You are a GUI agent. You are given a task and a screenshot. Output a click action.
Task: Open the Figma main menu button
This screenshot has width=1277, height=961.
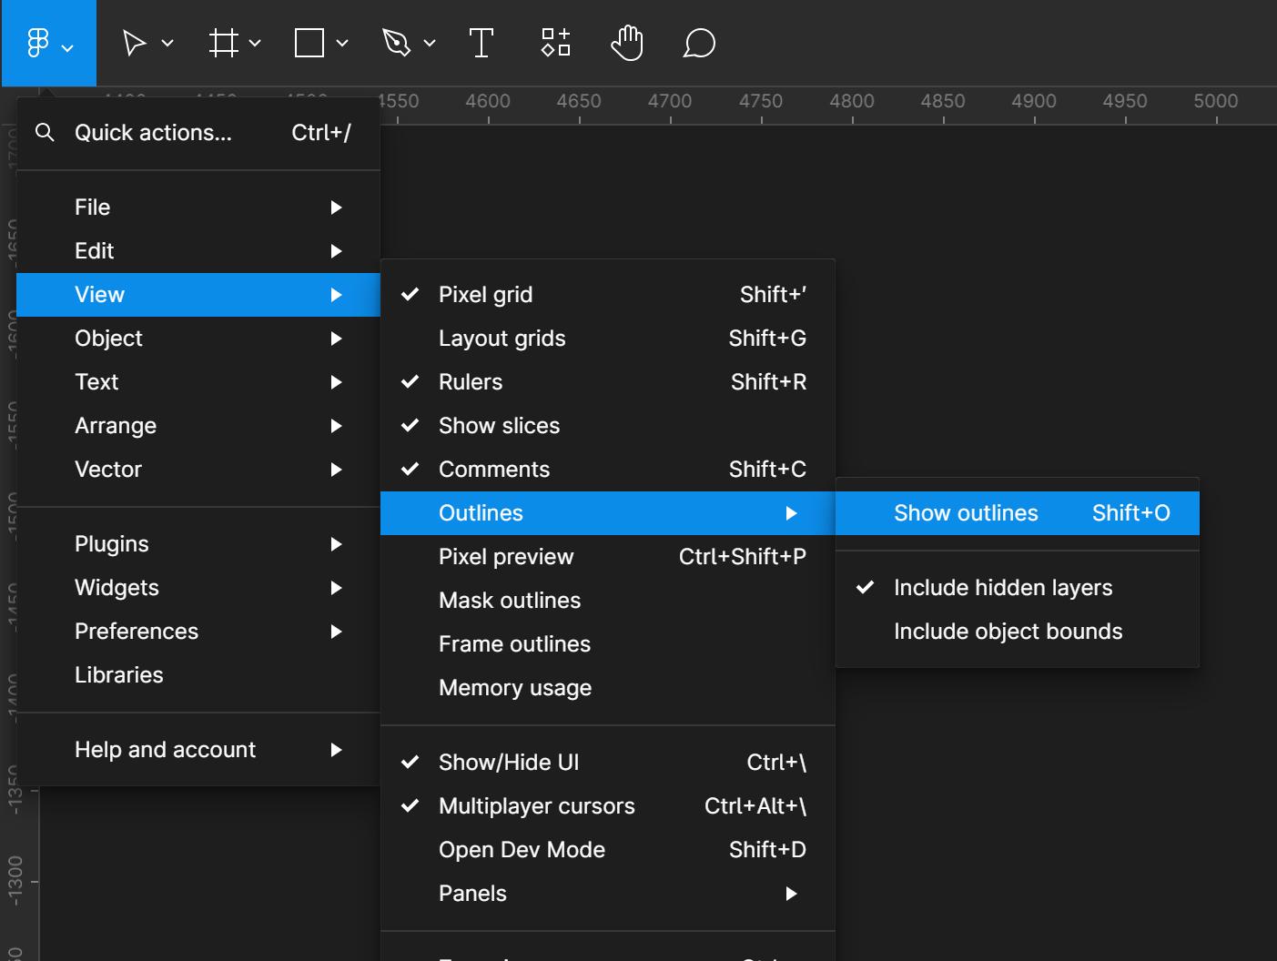[x=49, y=43]
